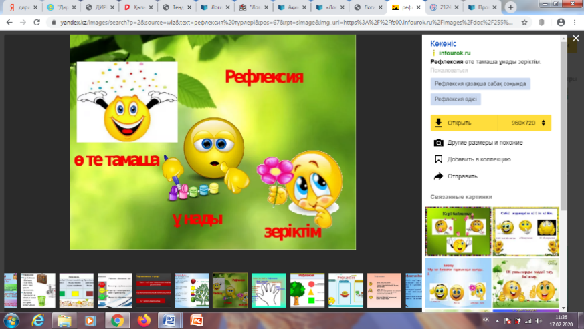
Task: Switch to the YouTube-style 'Кызы' tab
Action: (138, 7)
